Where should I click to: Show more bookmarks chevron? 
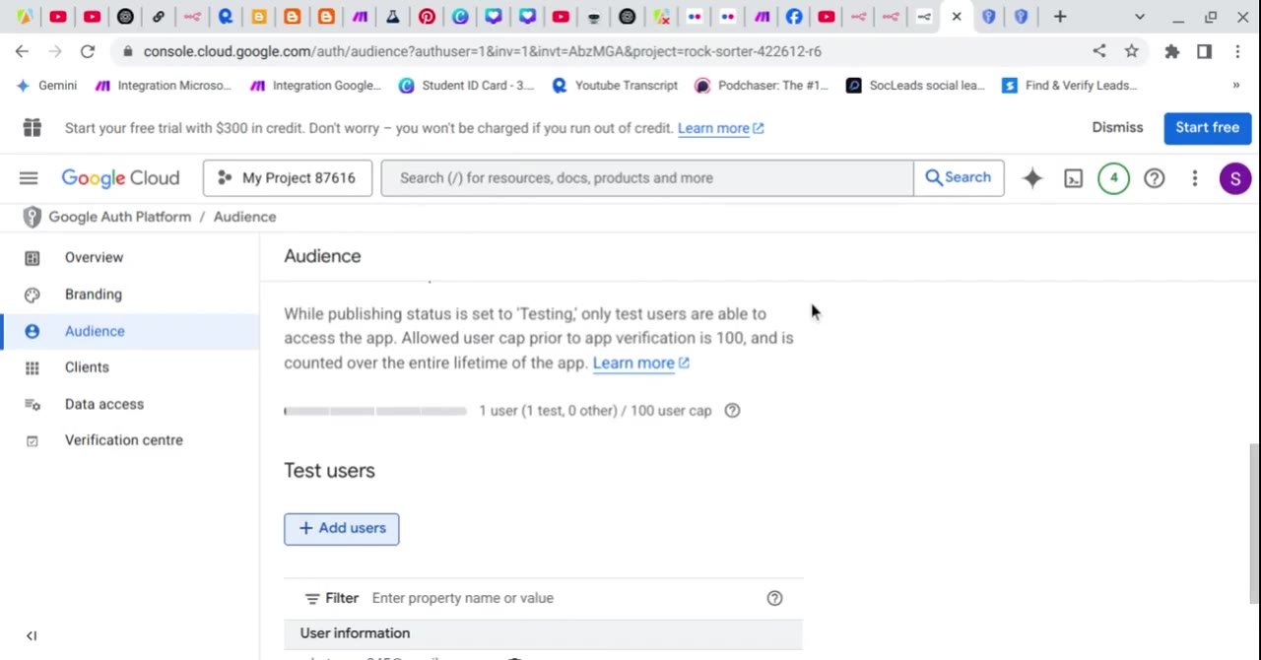click(x=1235, y=86)
